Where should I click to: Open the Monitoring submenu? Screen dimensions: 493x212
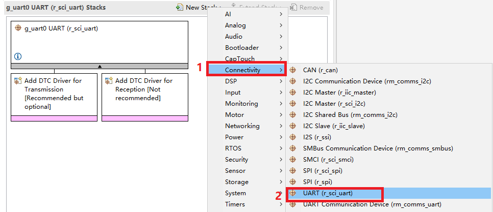pyautogui.click(x=248, y=103)
